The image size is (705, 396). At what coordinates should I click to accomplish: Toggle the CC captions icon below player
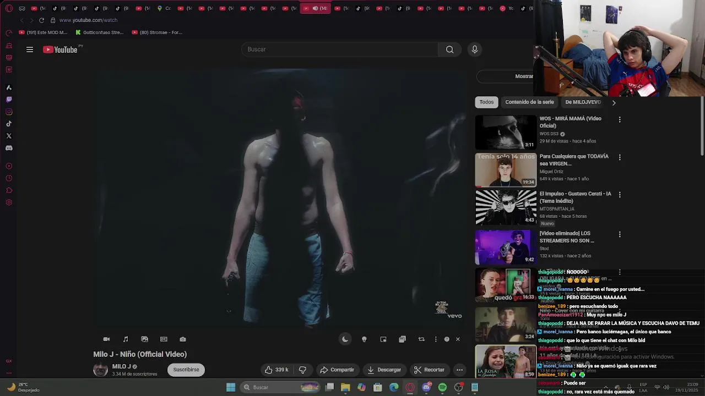(164, 339)
